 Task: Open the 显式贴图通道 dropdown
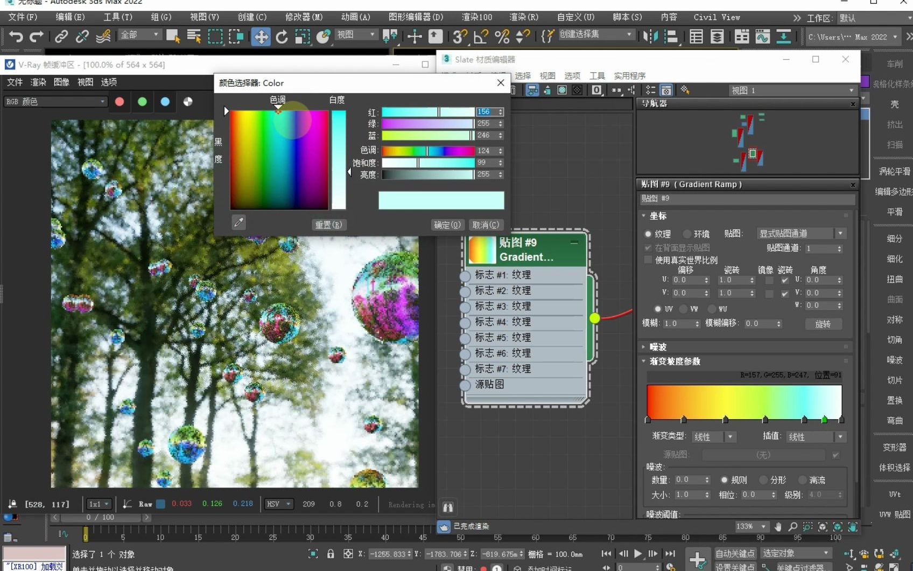801,233
